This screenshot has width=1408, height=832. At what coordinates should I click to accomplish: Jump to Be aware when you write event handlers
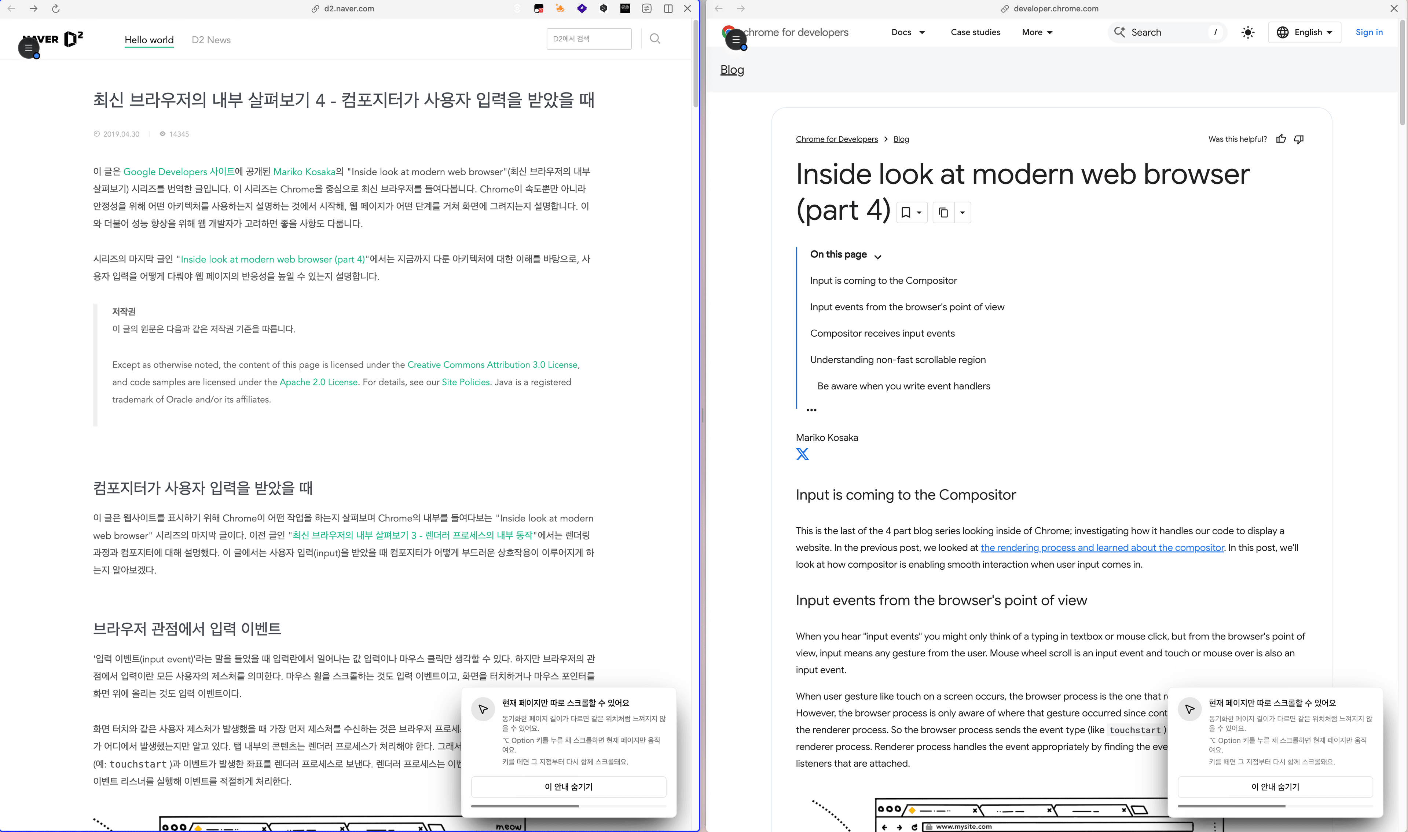903,386
